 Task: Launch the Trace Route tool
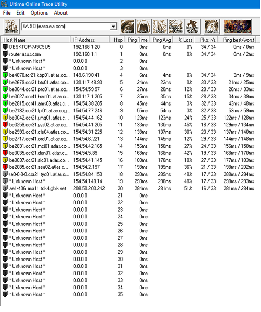(176, 27)
